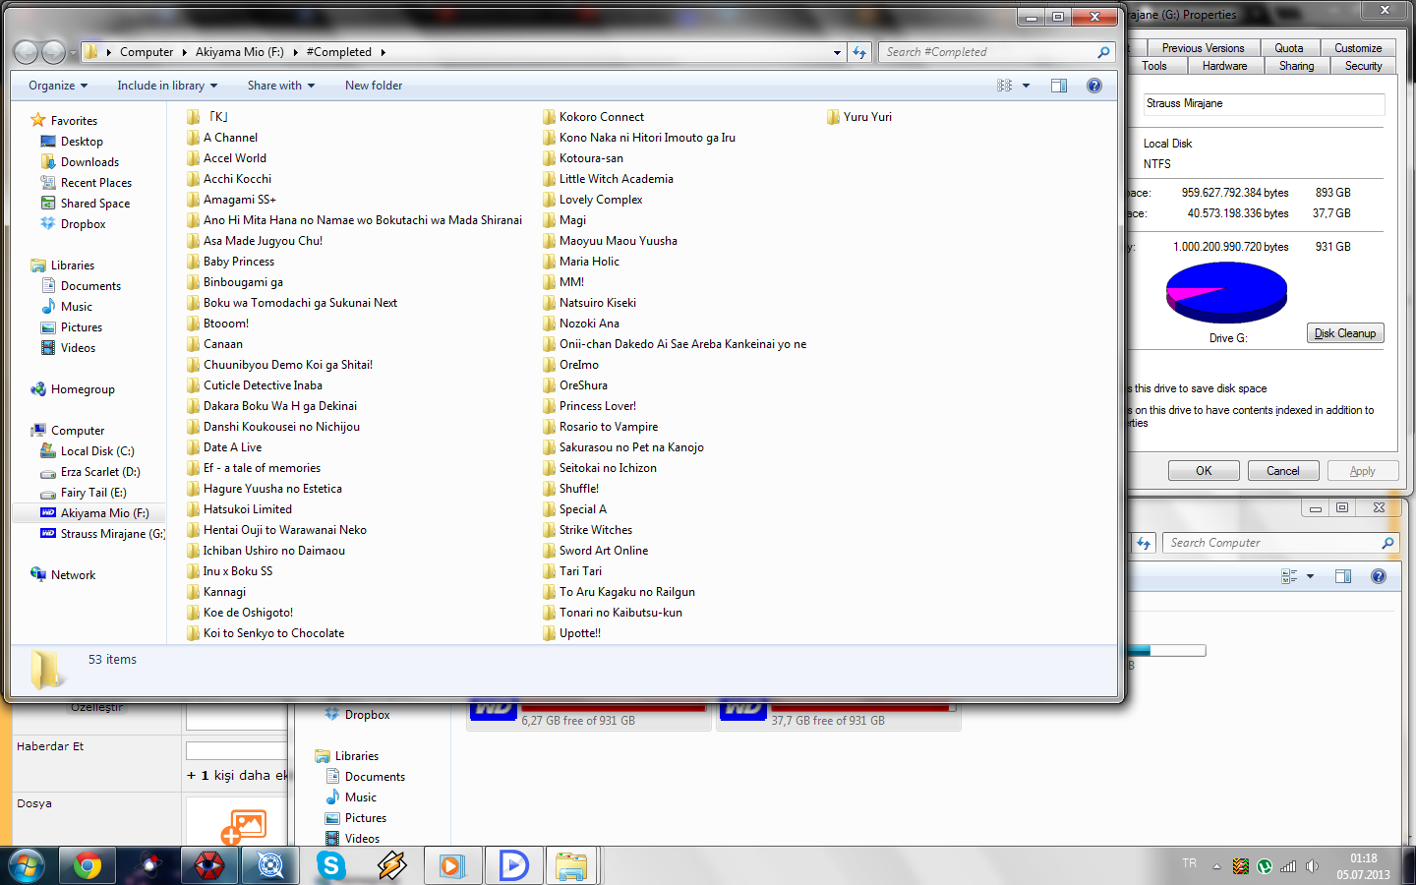Click the Disk Cleanup button

[x=1345, y=333]
